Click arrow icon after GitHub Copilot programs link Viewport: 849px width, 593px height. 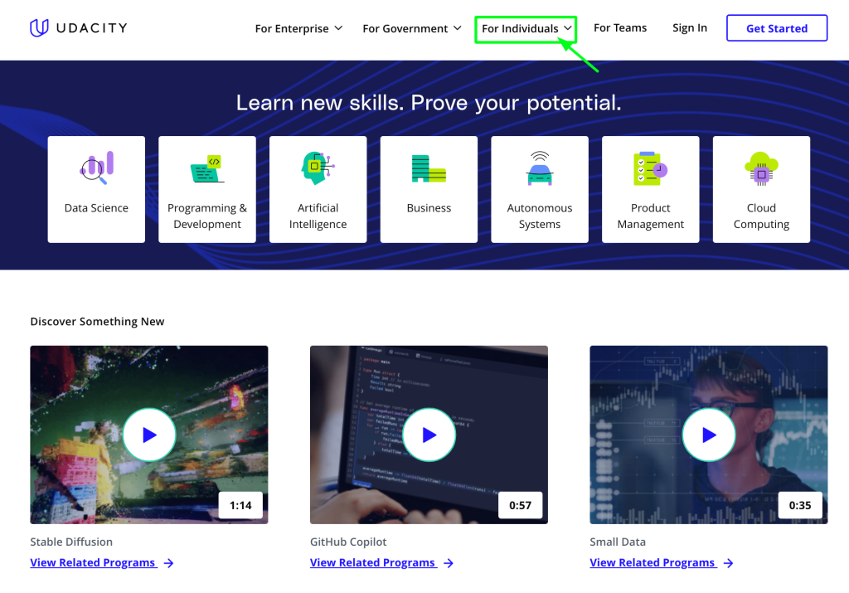449,563
